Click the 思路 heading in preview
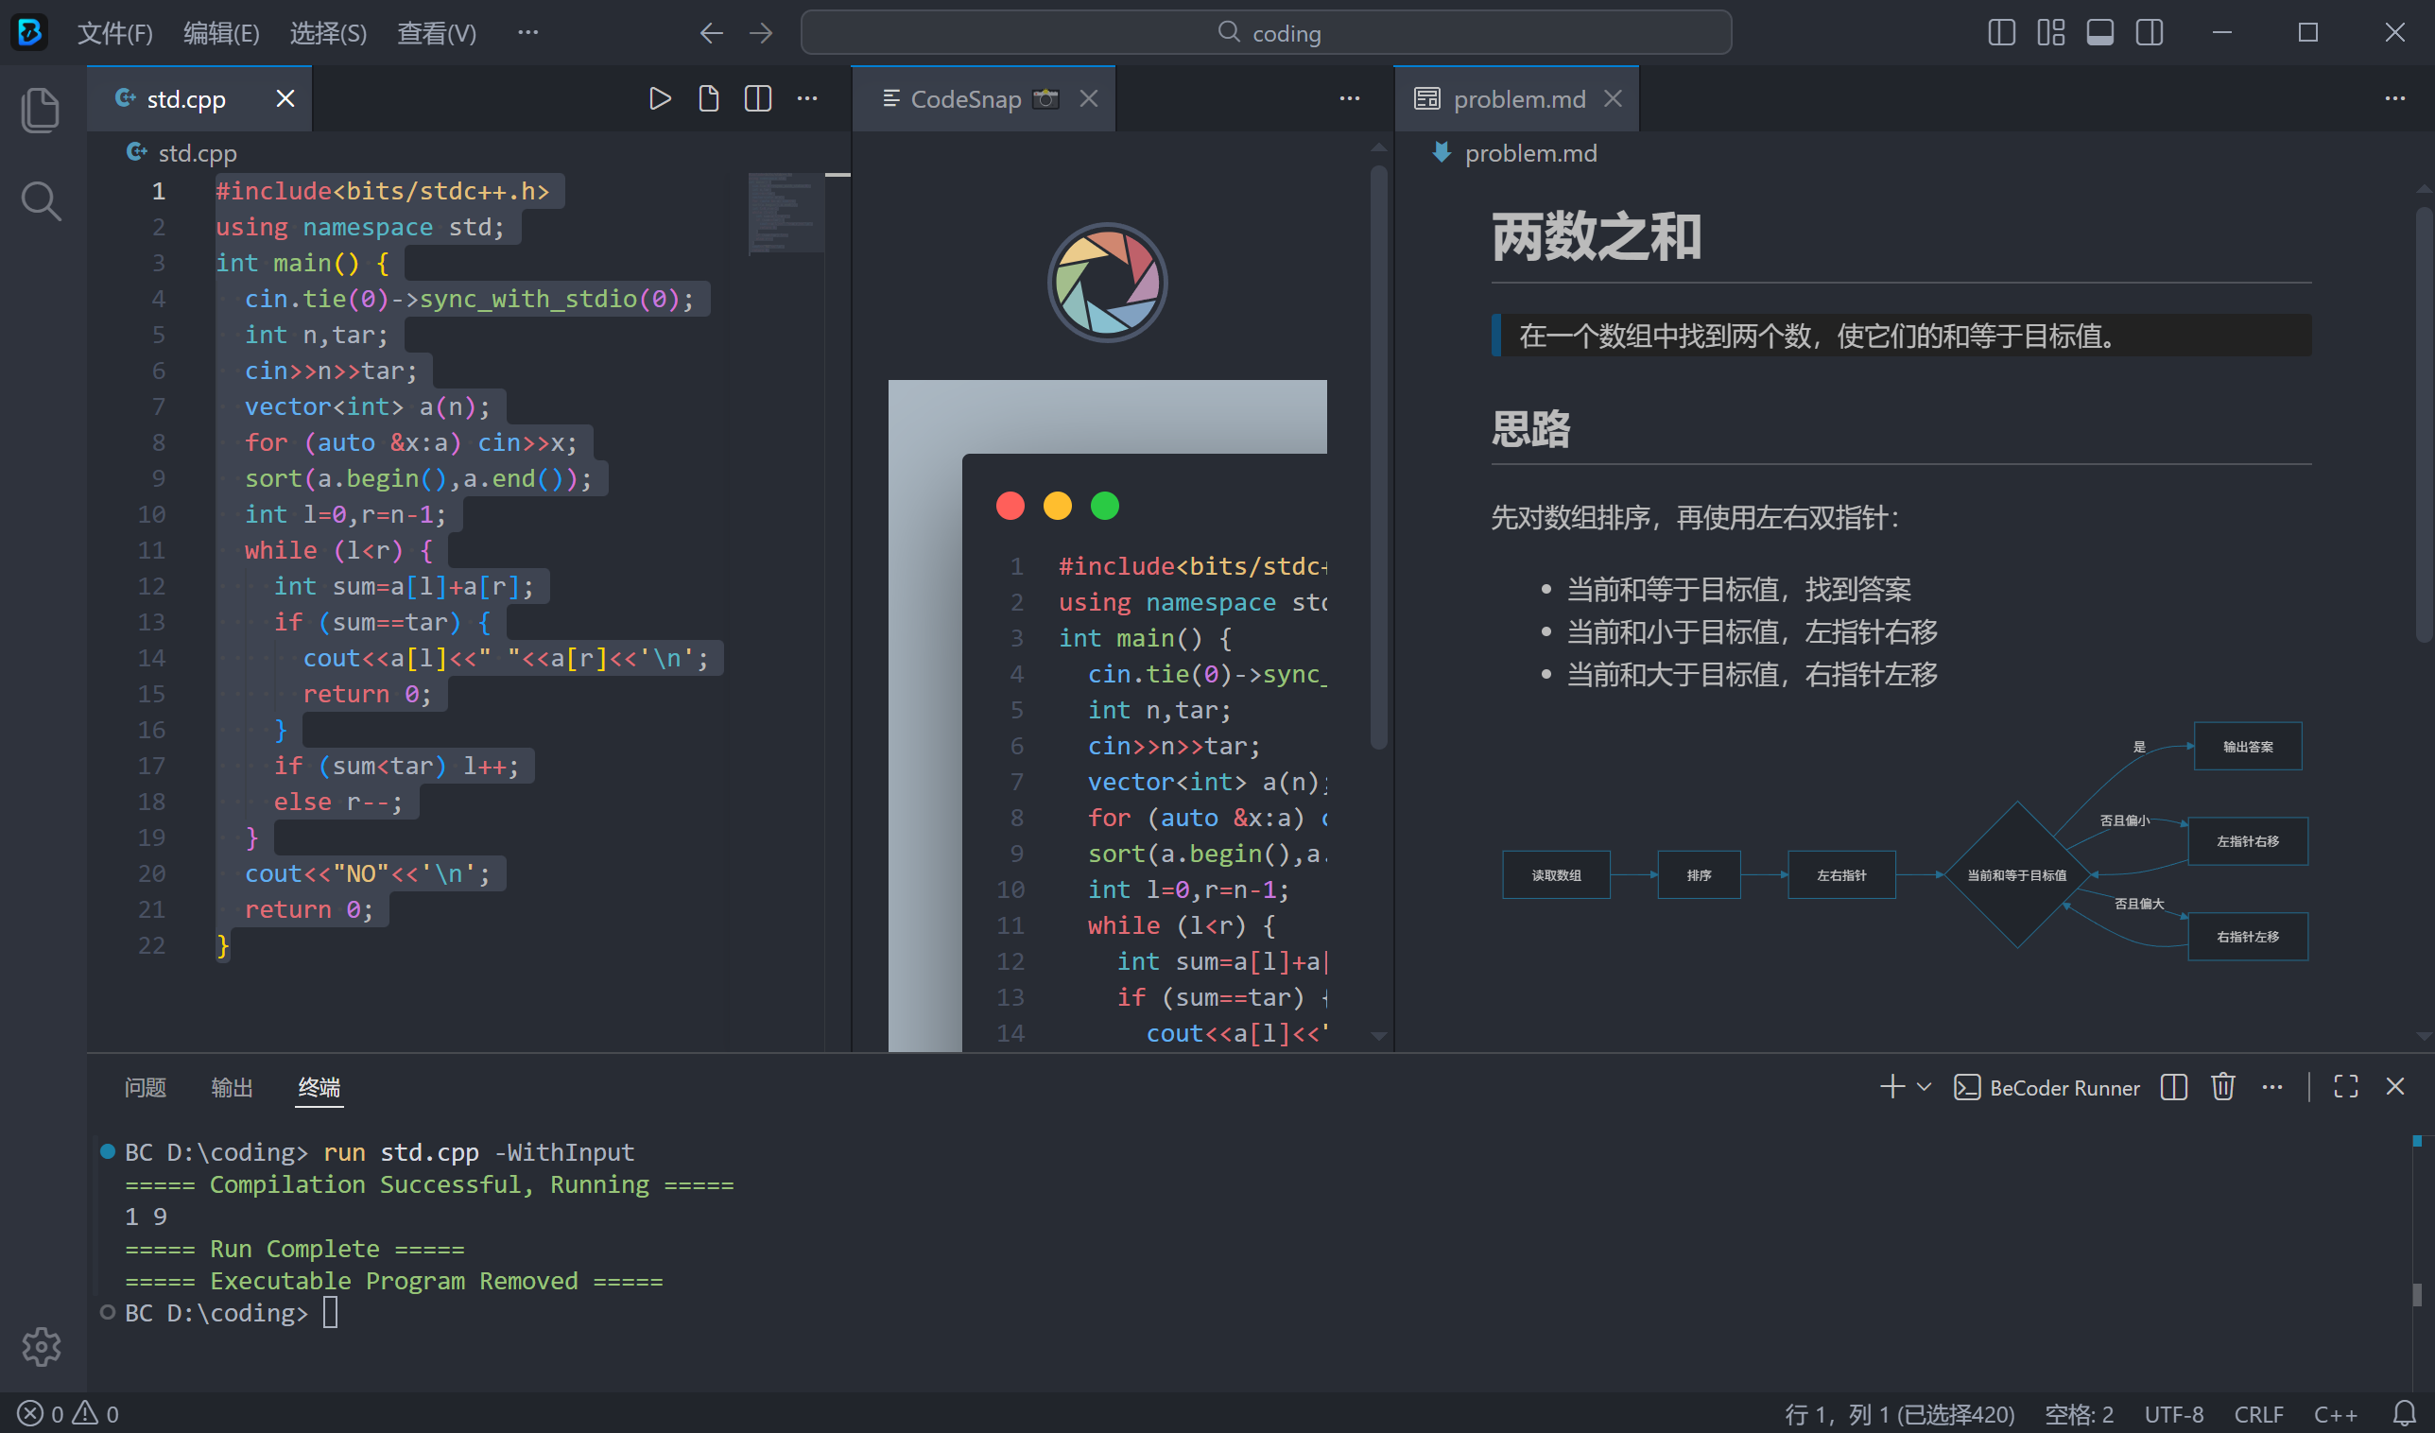2435x1433 pixels. tap(1530, 429)
